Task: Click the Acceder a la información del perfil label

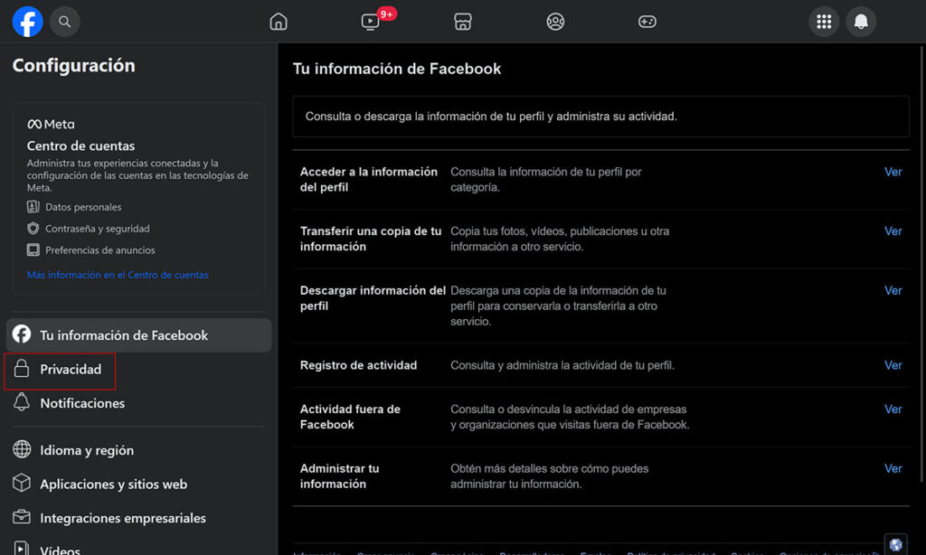Action: [x=369, y=180]
